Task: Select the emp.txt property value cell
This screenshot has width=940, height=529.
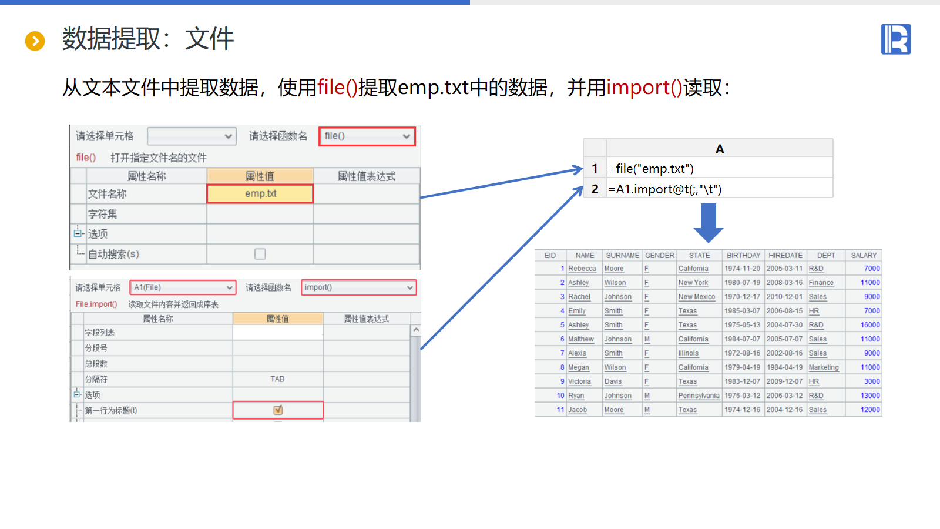Action: [x=260, y=194]
